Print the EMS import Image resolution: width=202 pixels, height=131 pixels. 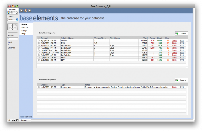tap(182, 43)
